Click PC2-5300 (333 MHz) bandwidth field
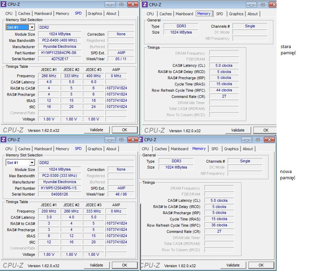316x271 pixels. pos(60,175)
